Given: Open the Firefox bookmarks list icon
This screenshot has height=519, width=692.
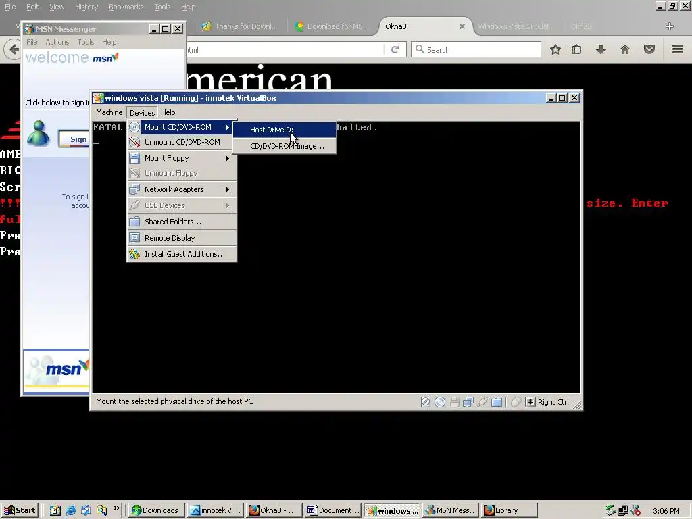Looking at the screenshot, I should click(x=576, y=49).
